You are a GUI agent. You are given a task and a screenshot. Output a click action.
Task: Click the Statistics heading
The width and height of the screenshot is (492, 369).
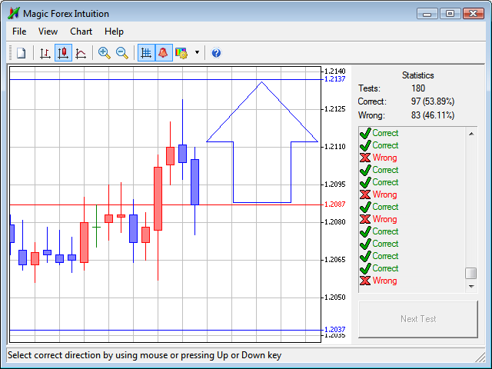[x=418, y=75]
